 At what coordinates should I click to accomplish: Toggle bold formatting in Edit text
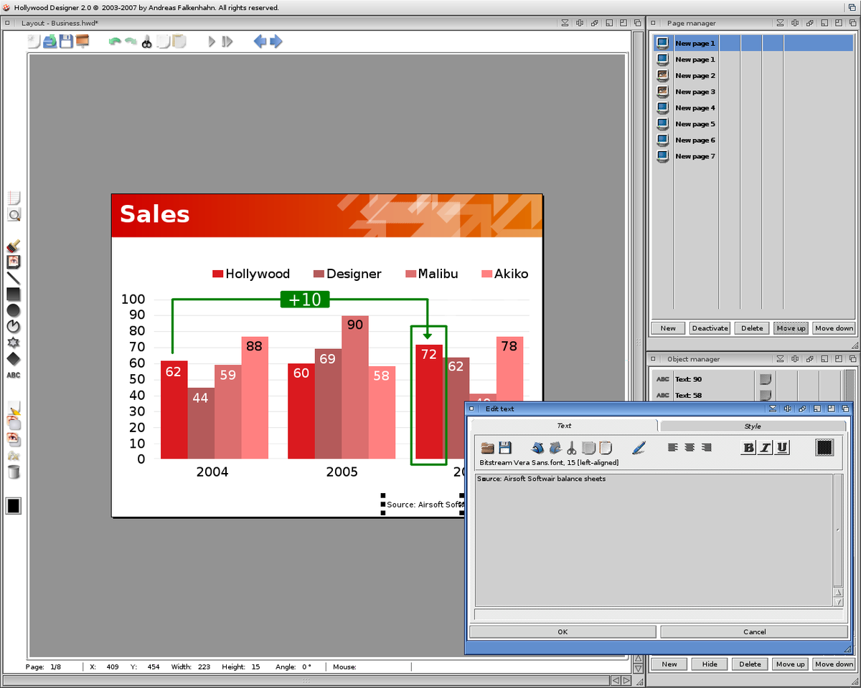pos(748,448)
